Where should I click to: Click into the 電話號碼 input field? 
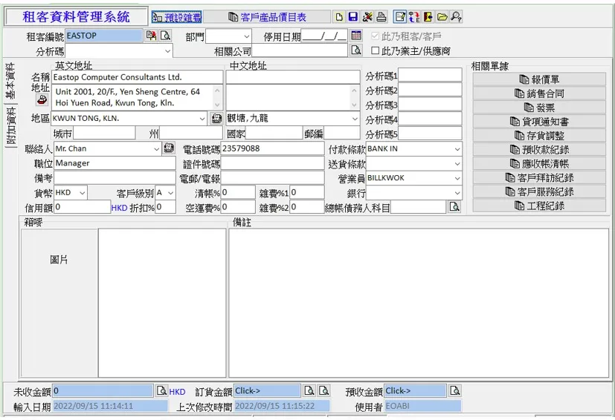(x=272, y=149)
